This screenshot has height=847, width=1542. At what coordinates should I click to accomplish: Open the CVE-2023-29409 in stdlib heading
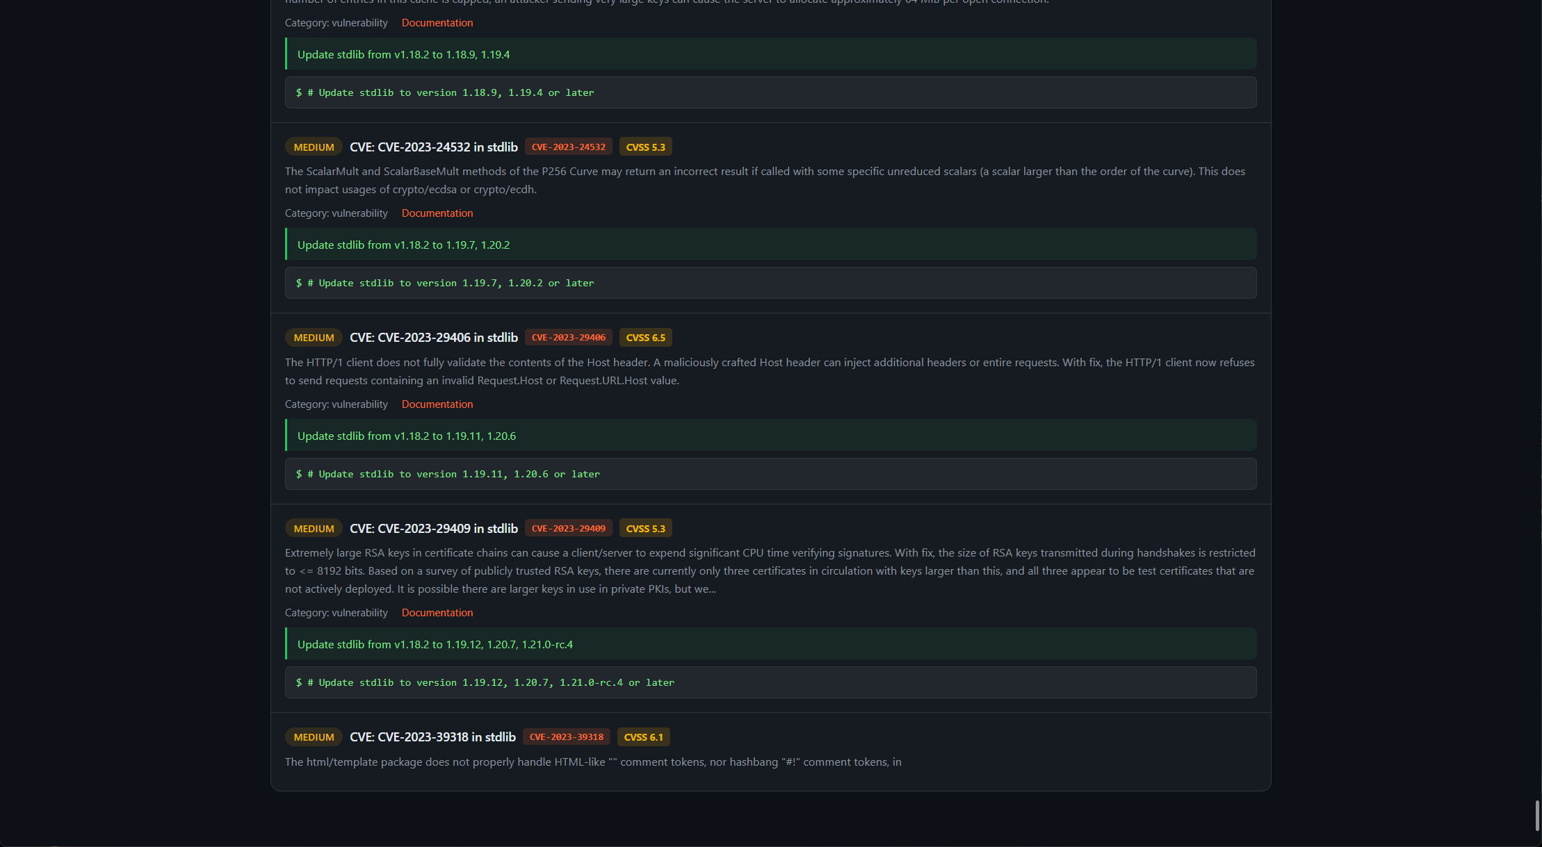click(x=433, y=528)
